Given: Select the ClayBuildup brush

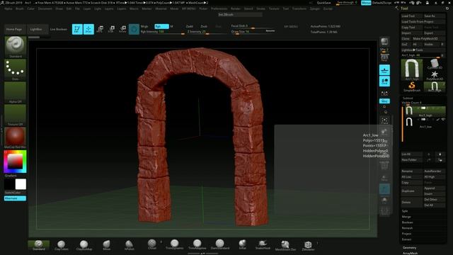Looking at the screenshot, I should tap(84, 245).
